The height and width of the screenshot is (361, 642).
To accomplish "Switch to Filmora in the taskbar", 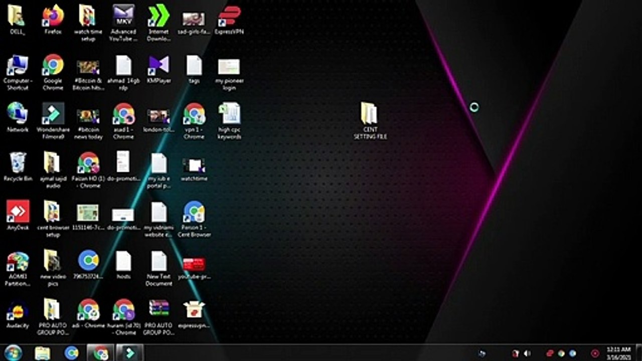I will click(130, 353).
